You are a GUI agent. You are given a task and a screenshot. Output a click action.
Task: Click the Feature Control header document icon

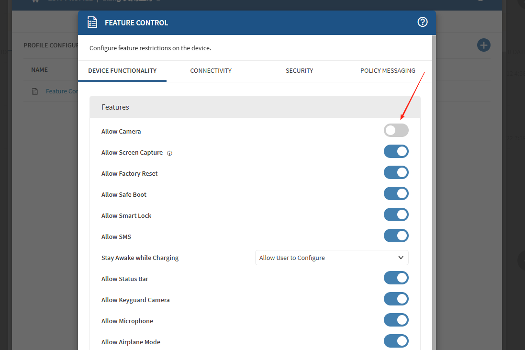[x=92, y=23]
